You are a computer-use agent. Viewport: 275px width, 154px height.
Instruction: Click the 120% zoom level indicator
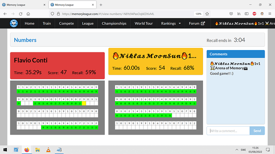coord(198,14)
